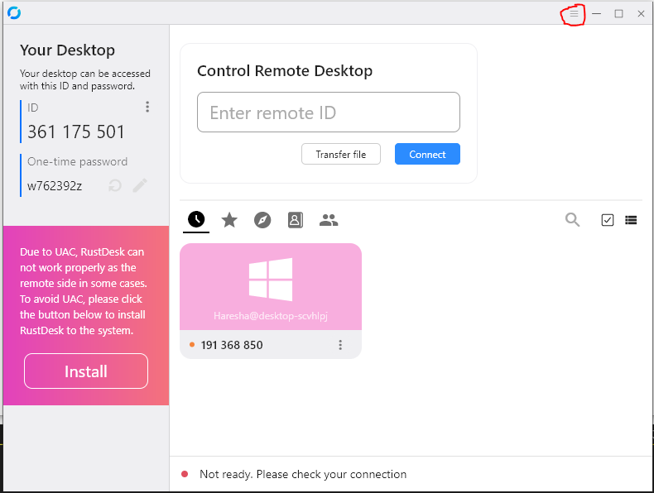
Task: Open the three-dot menu next to ID
Action: click(147, 107)
